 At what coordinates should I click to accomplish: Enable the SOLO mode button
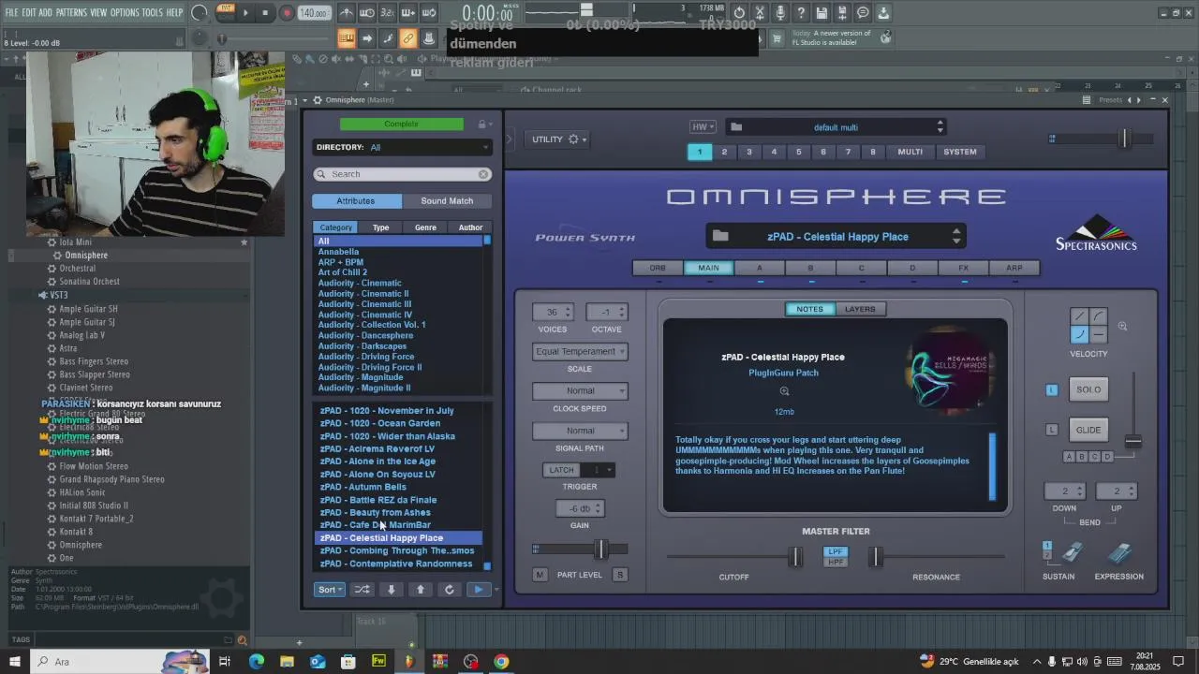(x=1088, y=389)
